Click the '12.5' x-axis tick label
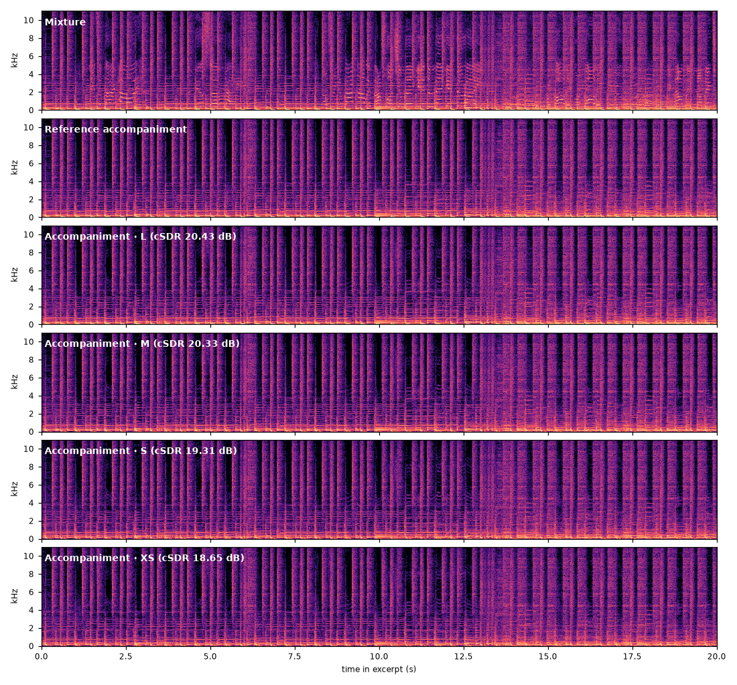The image size is (737, 685). pyautogui.click(x=464, y=656)
